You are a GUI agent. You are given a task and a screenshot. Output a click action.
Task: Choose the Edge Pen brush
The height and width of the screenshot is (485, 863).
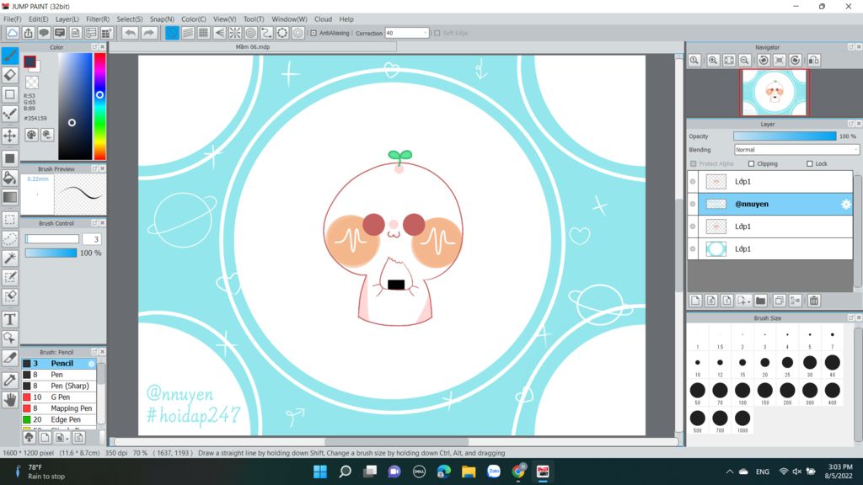(59, 419)
